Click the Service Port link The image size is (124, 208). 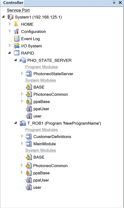pos(18,10)
